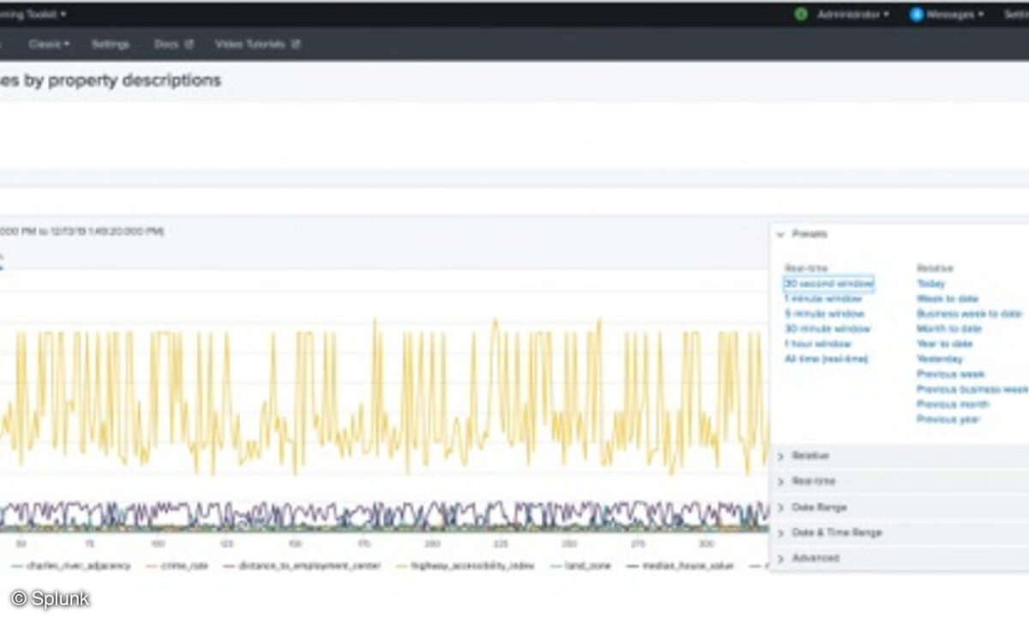Image resolution: width=1029 pixels, height=617 pixels.
Task: Select the 1 hour window preset
Action: click(x=818, y=344)
